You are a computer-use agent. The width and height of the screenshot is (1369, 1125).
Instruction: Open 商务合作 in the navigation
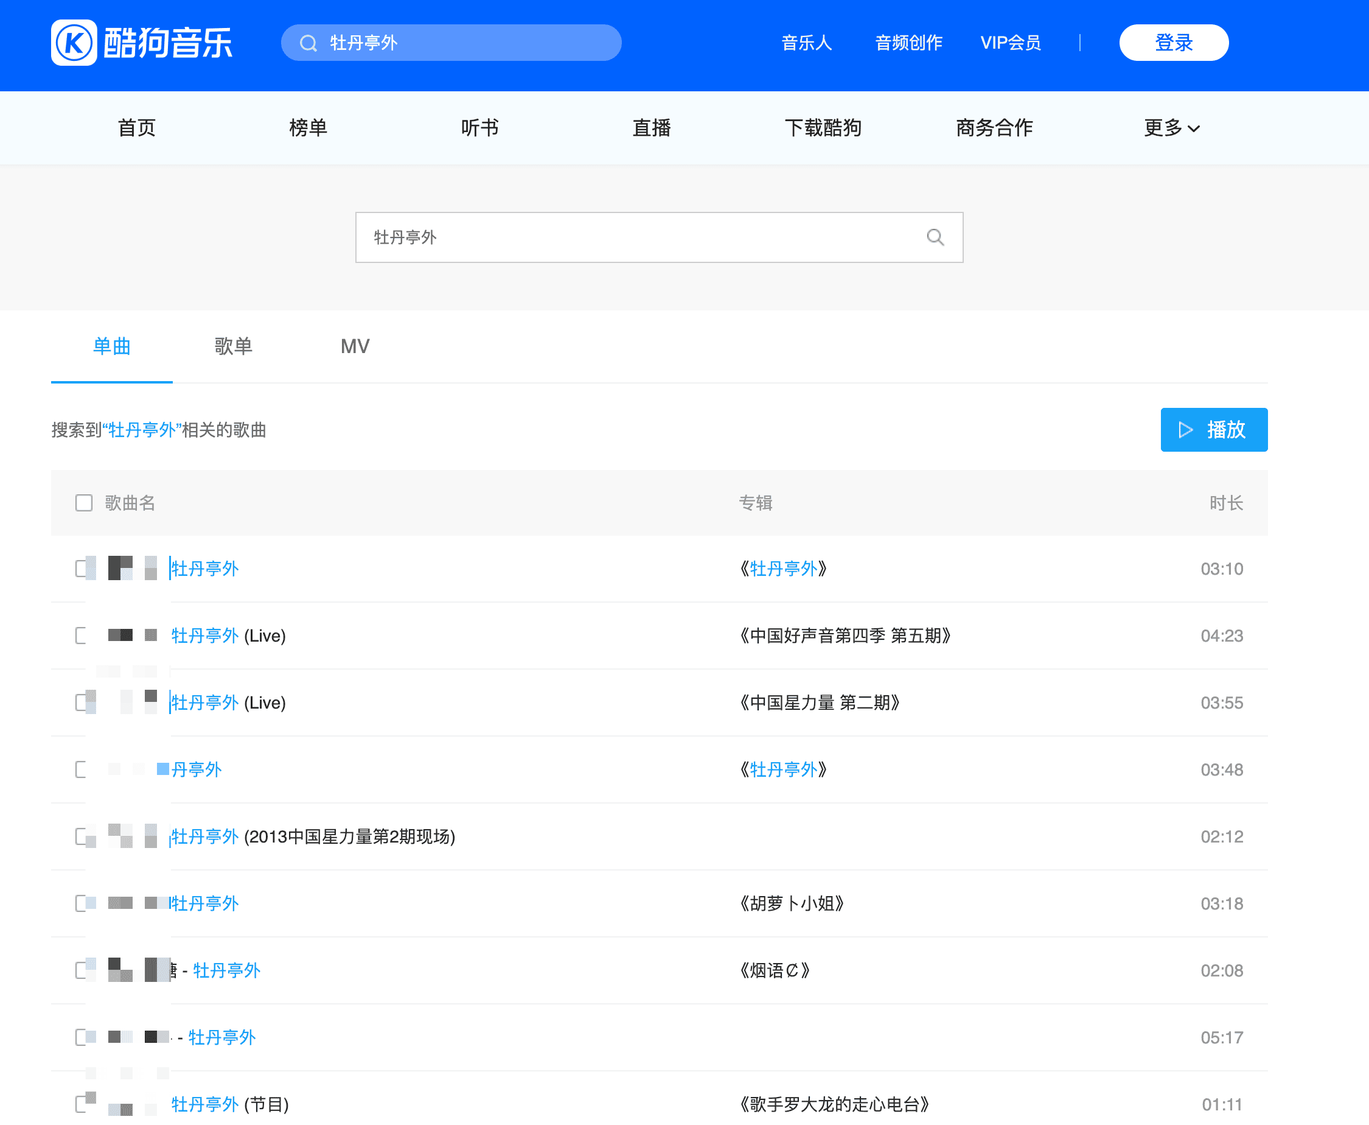coord(994,128)
